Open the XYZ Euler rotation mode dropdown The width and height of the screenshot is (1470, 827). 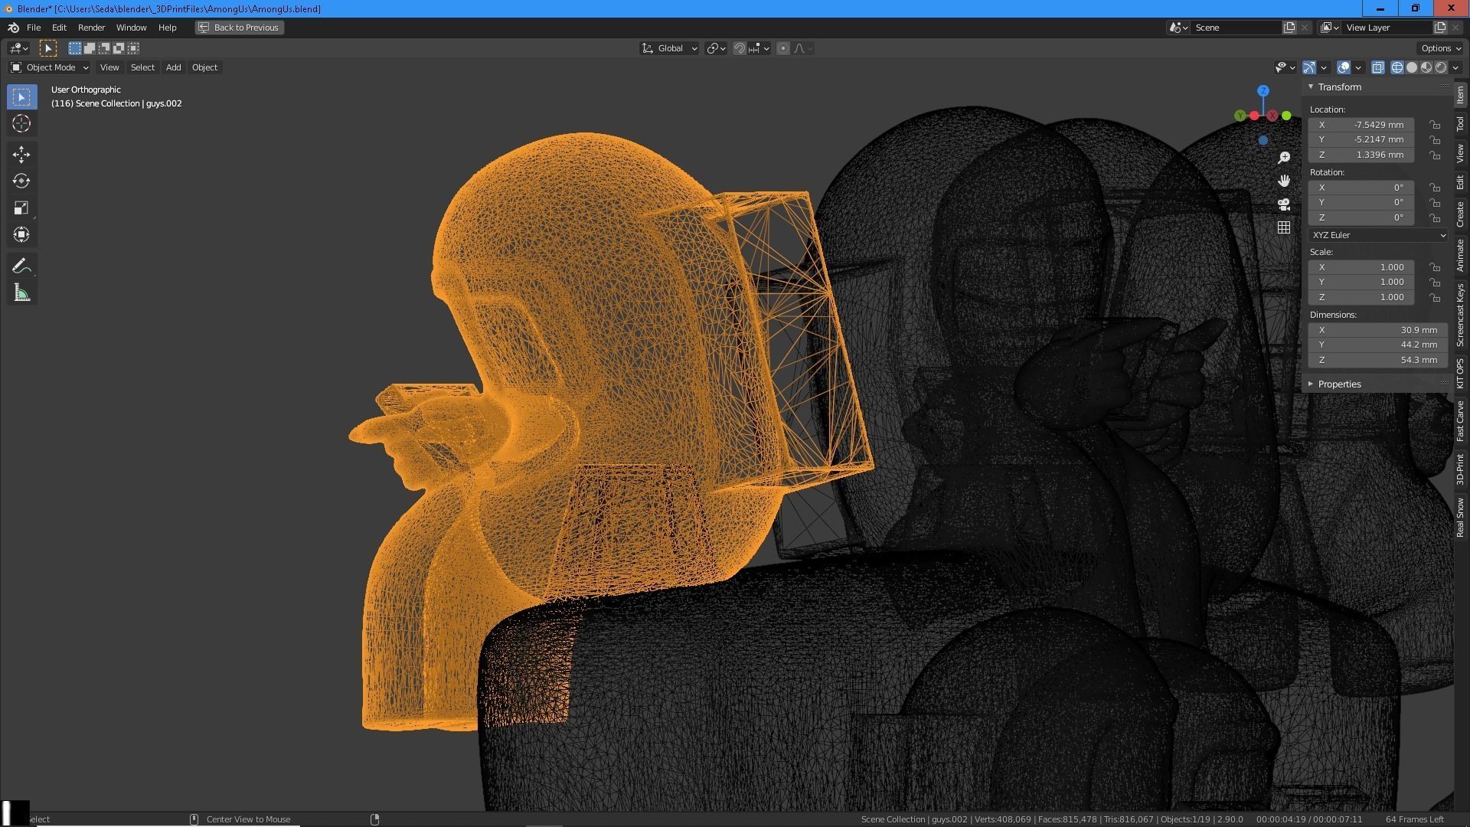pyautogui.click(x=1377, y=235)
